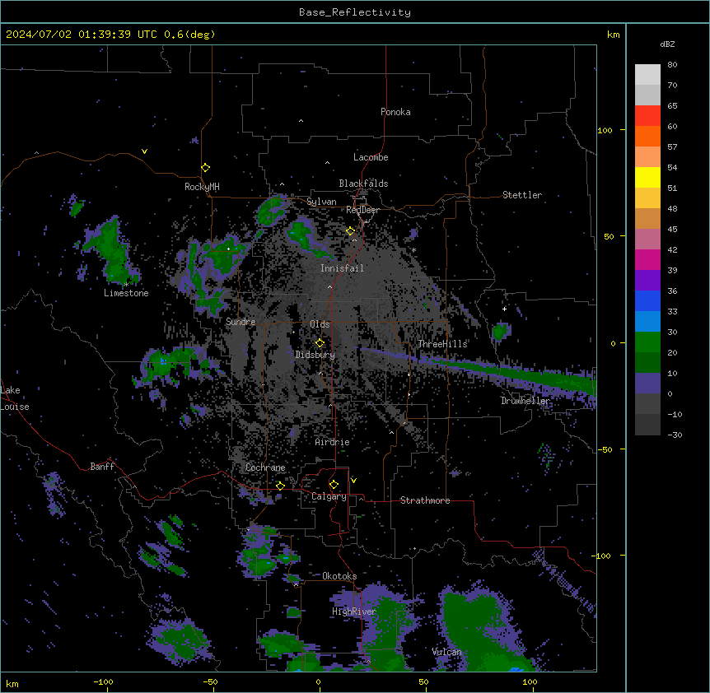Select the light blue 33 dBZ legend swatch
710x693 pixels.
tap(647, 321)
